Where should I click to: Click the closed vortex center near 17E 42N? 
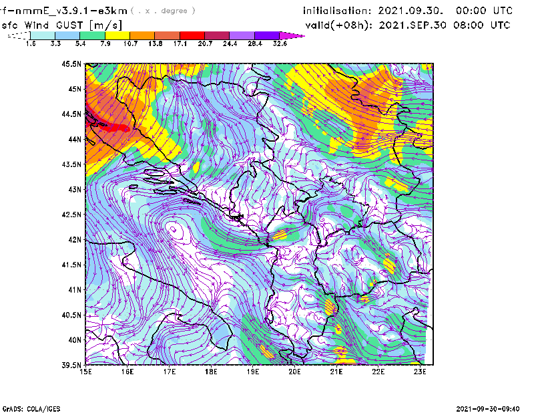pyautogui.click(x=173, y=228)
